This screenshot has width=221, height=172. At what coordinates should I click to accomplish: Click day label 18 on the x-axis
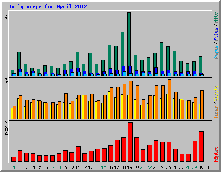123,167
